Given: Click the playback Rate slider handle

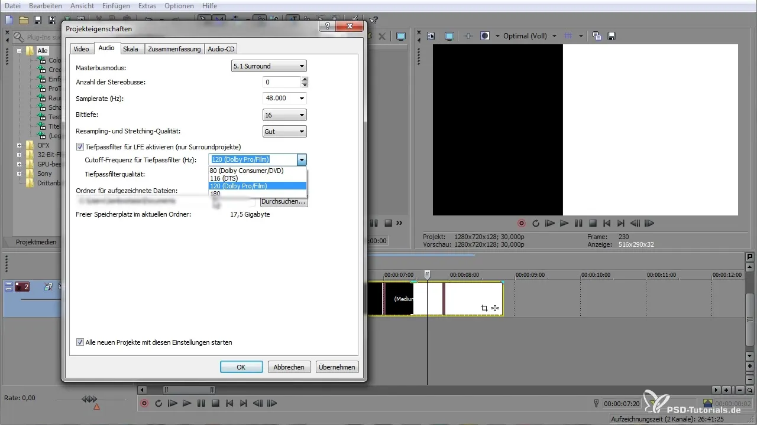Looking at the screenshot, I should 89,399.
